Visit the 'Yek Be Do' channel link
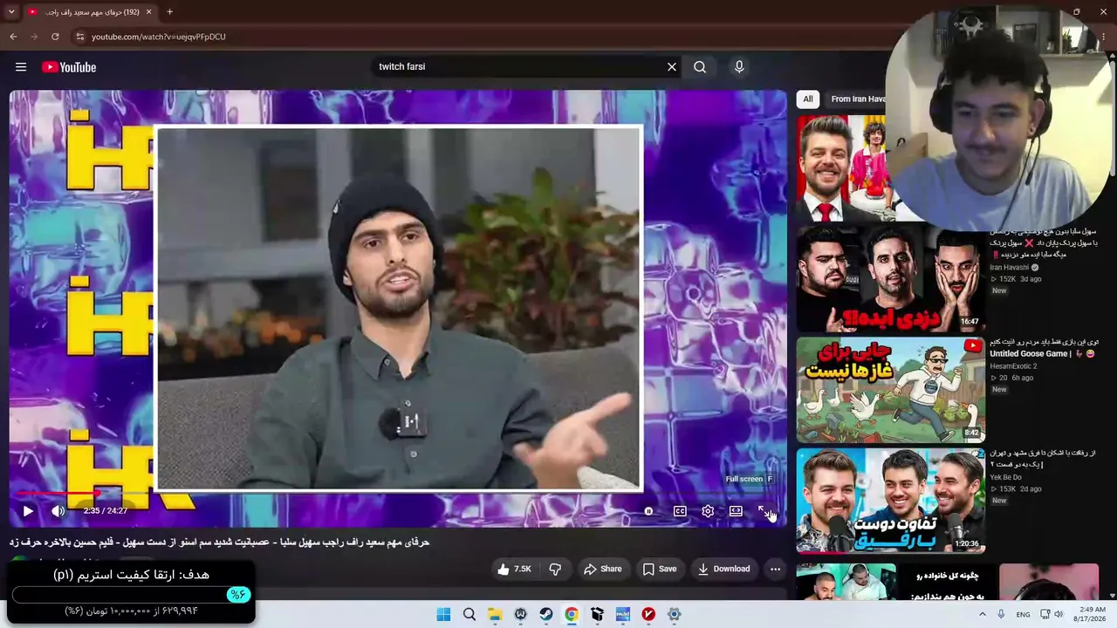This screenshot has width=1117, height=628. pos(1005,478)
